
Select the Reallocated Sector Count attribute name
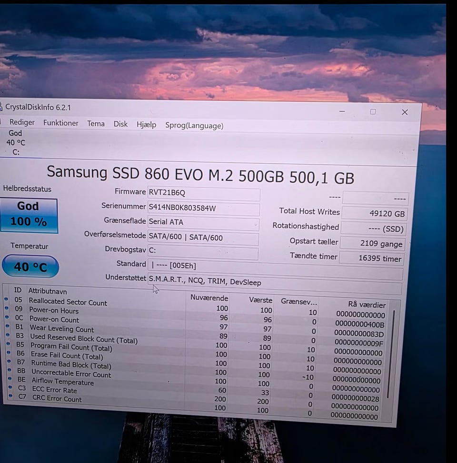[x=68, y=302]
